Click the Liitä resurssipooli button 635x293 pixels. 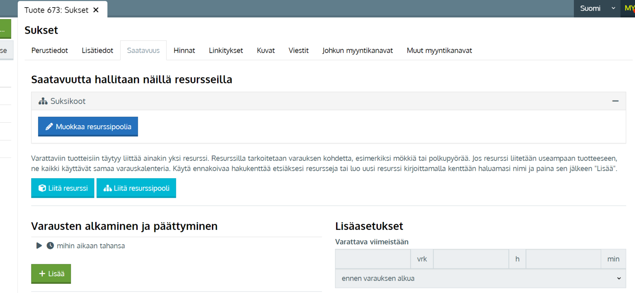[x=136, y=188]
